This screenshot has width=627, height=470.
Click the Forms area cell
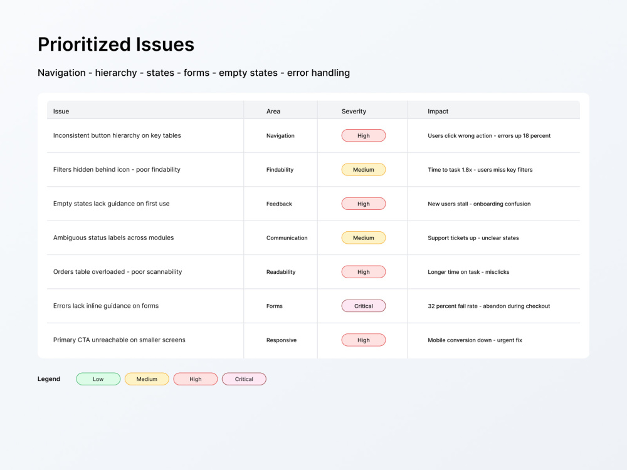click(275, 306)
